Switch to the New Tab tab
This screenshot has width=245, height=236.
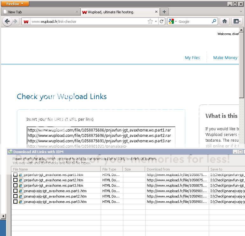click(x=38, y=12)
